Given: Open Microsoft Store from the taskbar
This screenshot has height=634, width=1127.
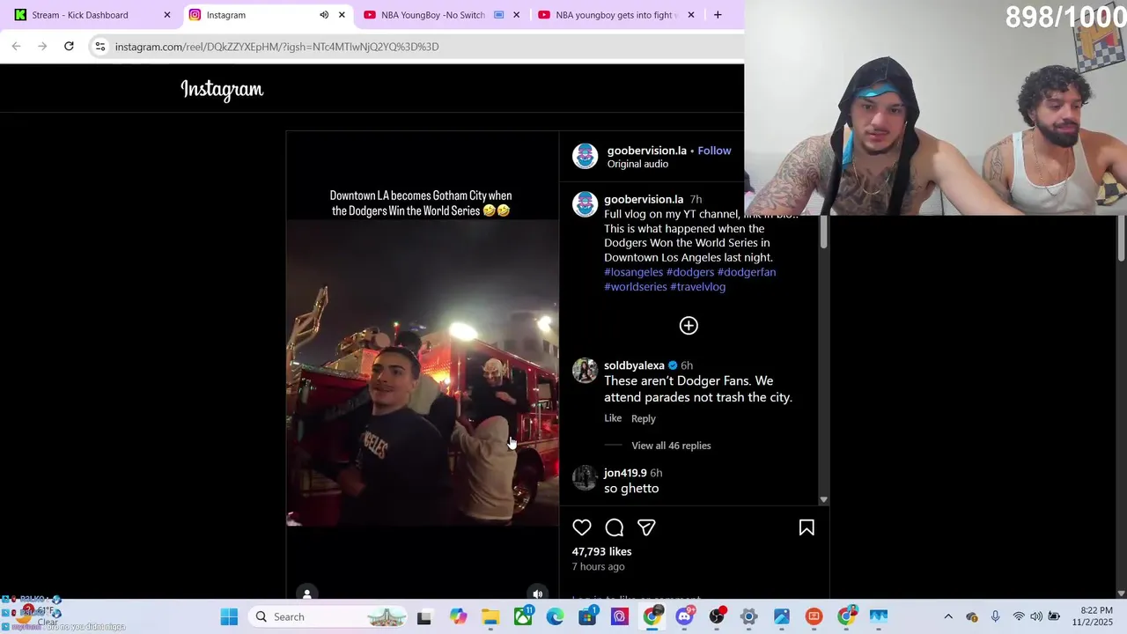Looking at the screenshot, I should pyautogui.click(x=587, y=616).
